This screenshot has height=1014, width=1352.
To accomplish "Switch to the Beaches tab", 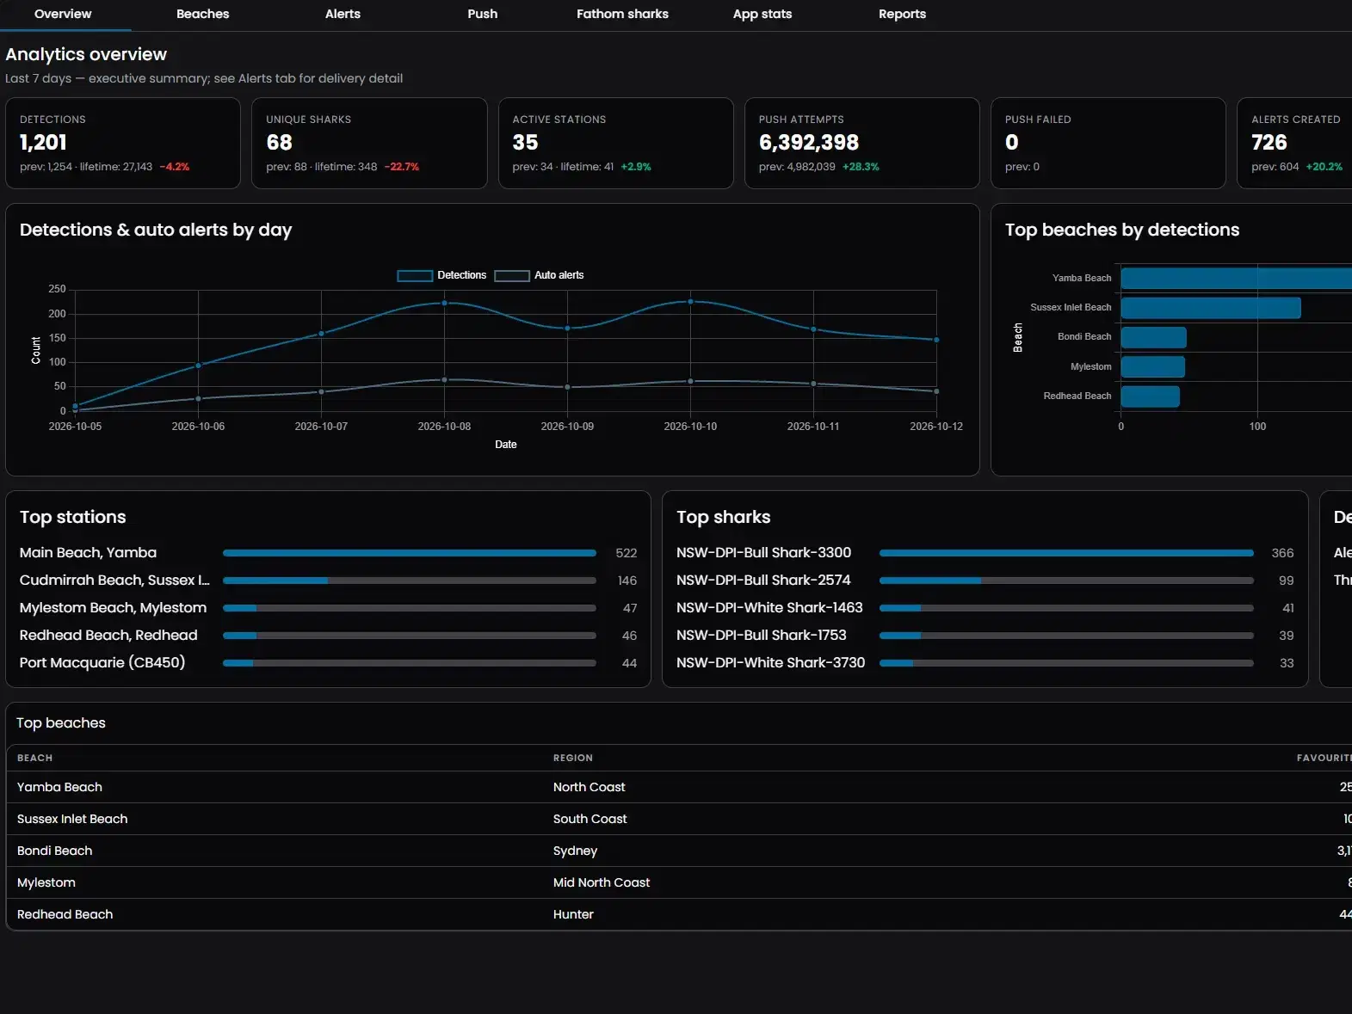I will click(202, 14).
